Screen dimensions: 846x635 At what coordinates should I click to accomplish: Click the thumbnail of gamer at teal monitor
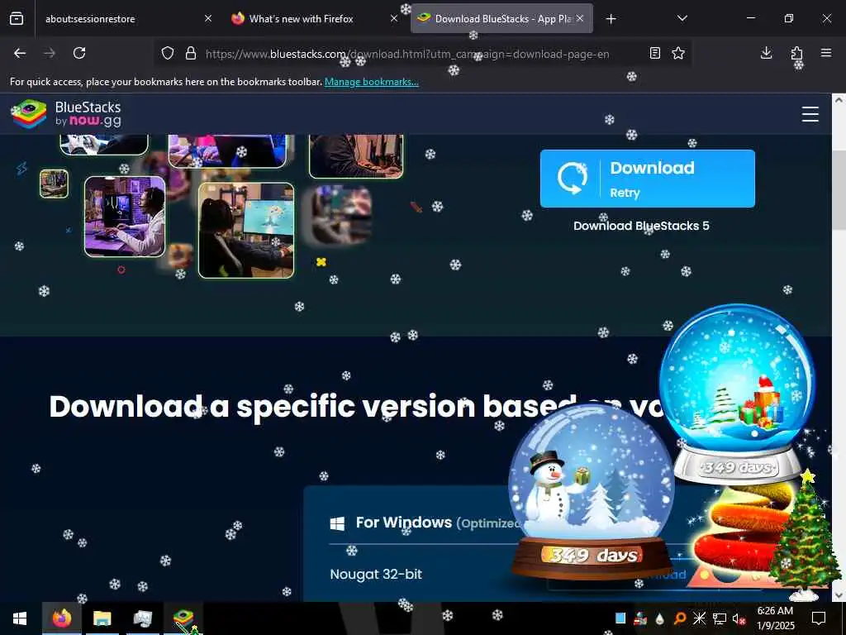point(246,231)
